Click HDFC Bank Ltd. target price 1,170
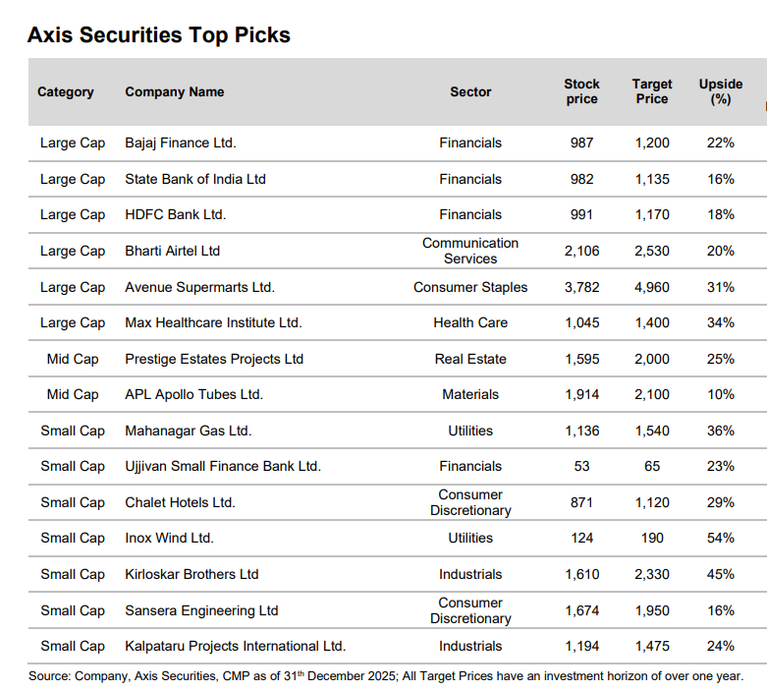 tap(652, 215)
